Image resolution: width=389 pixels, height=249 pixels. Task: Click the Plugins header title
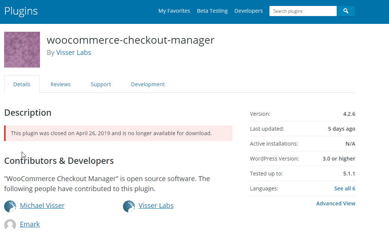click(x=21, y=11)
